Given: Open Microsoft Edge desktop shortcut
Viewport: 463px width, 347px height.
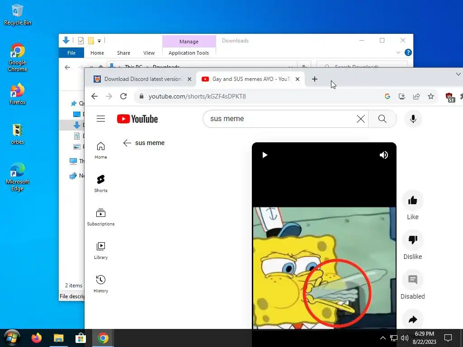Looking at the screenshot, I should click(x=18, y=177).
